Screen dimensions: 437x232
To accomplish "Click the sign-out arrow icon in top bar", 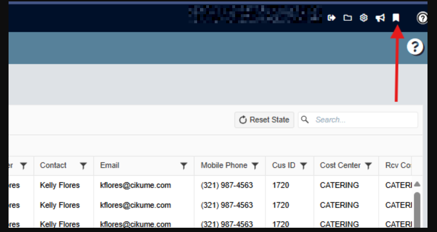I will (332, 18).
